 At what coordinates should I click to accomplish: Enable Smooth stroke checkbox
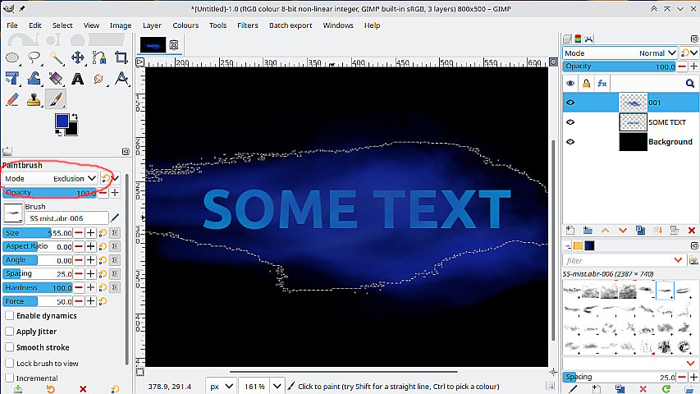[x=9, y=347]
